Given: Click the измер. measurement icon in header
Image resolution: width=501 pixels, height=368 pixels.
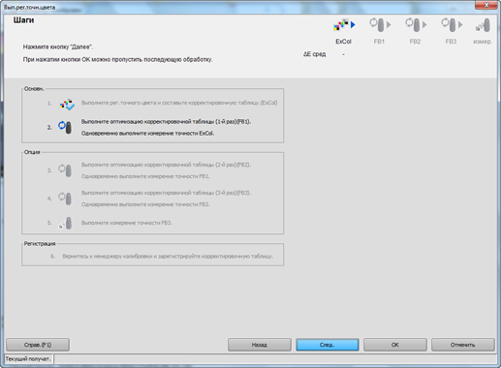Looking at the screenshot, I should point(483,25).
